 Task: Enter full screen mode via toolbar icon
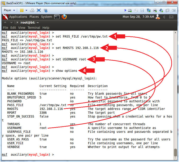(39, 11)
